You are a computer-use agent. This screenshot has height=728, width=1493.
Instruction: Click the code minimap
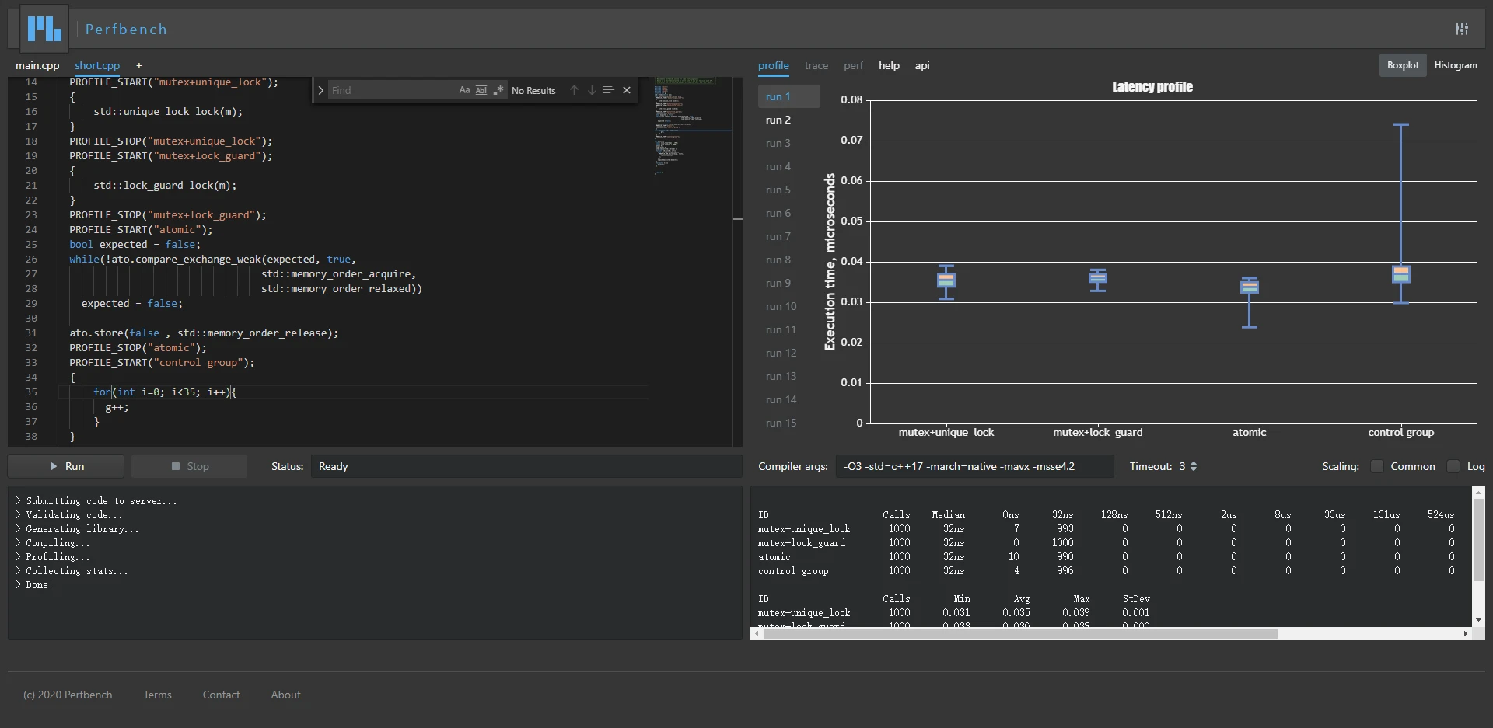pyautogui.click(x=692, y=124)
